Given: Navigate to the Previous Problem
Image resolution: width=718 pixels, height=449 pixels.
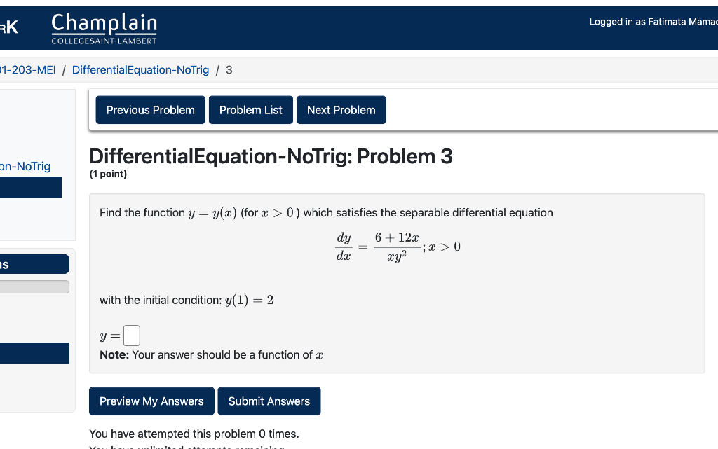Looking at the screenshot, I should (x=150, y=109).
